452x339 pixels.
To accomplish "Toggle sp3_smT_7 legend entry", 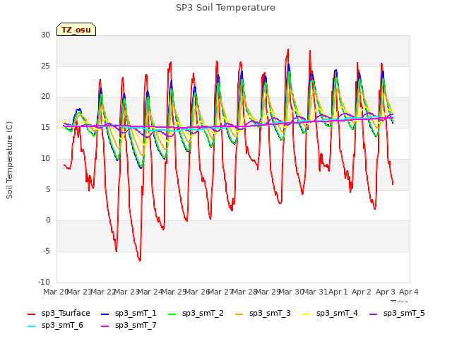I will pyautogui.click(x=129, y=326).
